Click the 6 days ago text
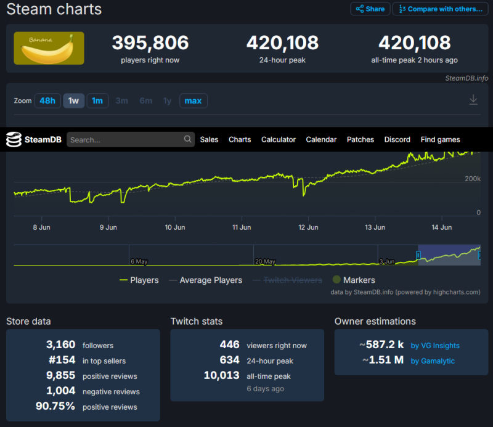 coord(266,389)
